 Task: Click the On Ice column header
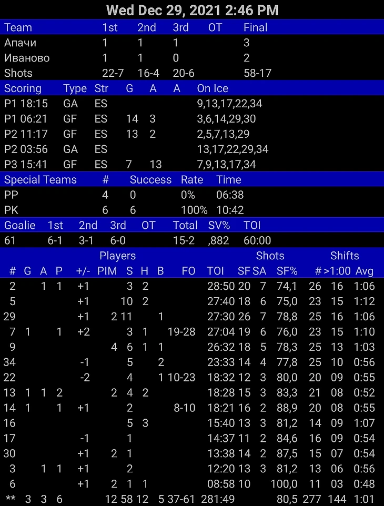pyautogui.click(x=213, y=88)
